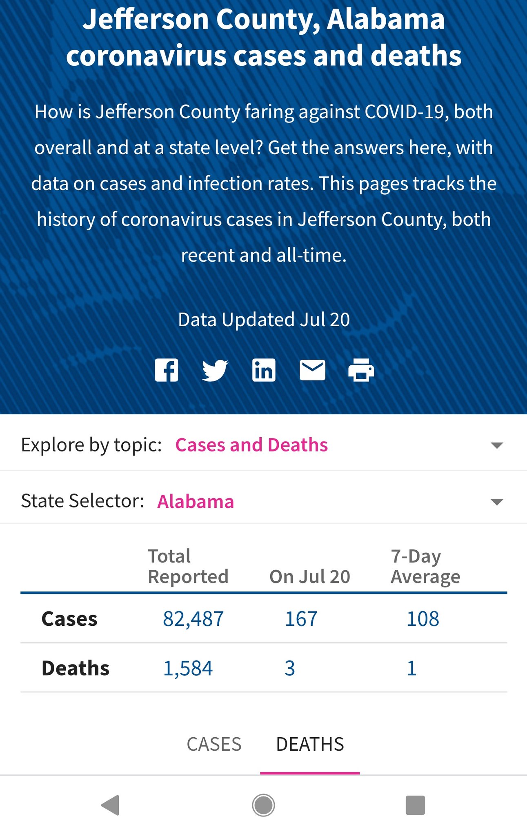Tap Android home circle button
The height and width of the screenshot is (836, 527).
263,805
